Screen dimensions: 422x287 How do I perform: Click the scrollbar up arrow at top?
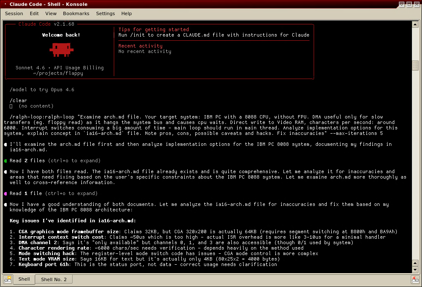pyautogui.click(x=415, y=24)
